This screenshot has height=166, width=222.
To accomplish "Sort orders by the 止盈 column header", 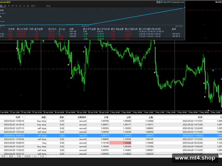I will point(151,117).
